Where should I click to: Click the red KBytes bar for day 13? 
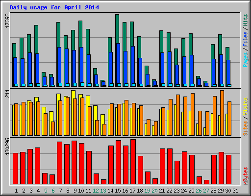(103, 182)
